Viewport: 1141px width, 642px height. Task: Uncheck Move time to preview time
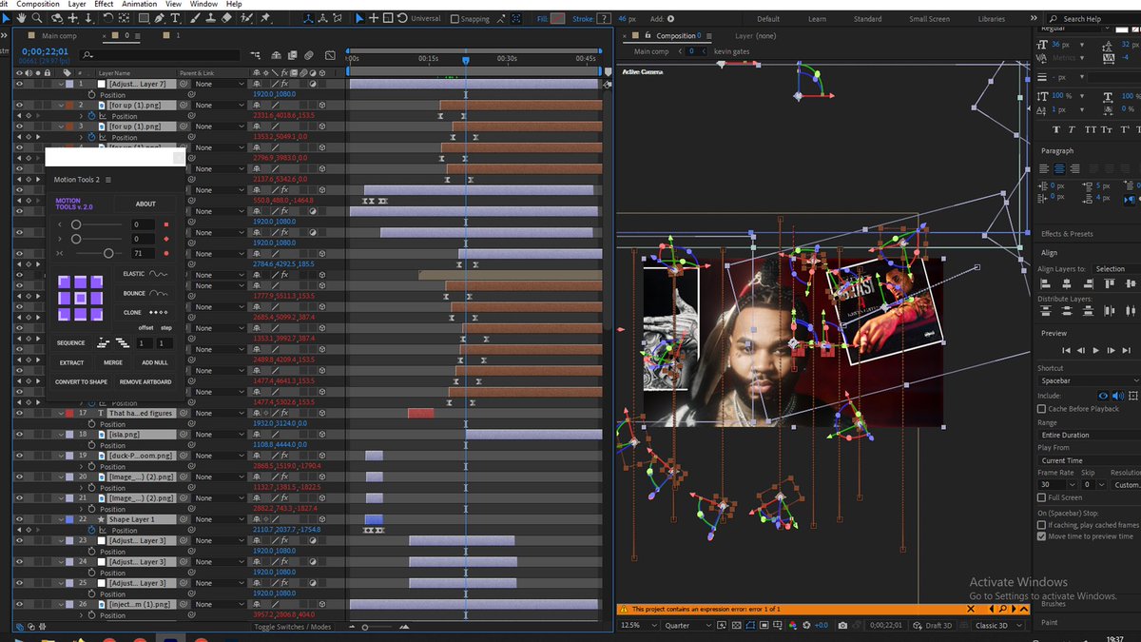[1042, 535]
